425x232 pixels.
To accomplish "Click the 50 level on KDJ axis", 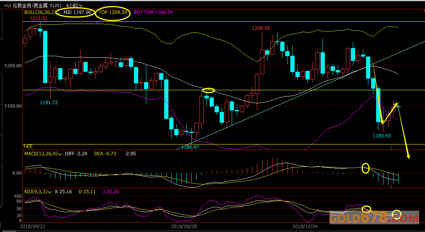I will click(19, 209).
